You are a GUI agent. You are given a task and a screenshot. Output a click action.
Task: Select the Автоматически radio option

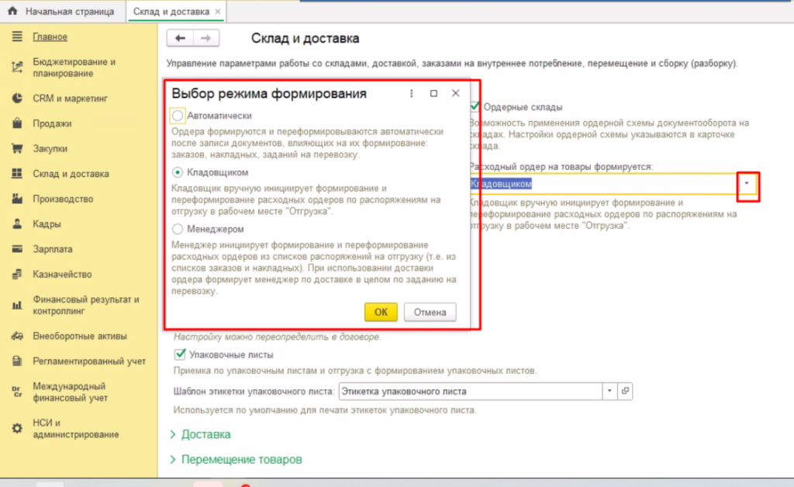point(178,116)
